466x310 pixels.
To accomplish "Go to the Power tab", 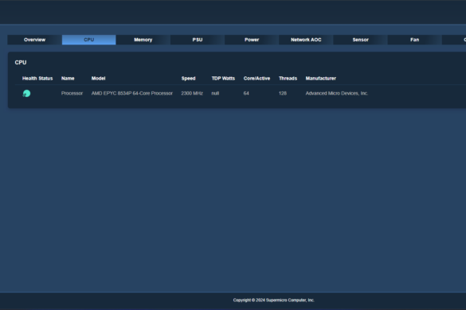I will tap(252, 40).
